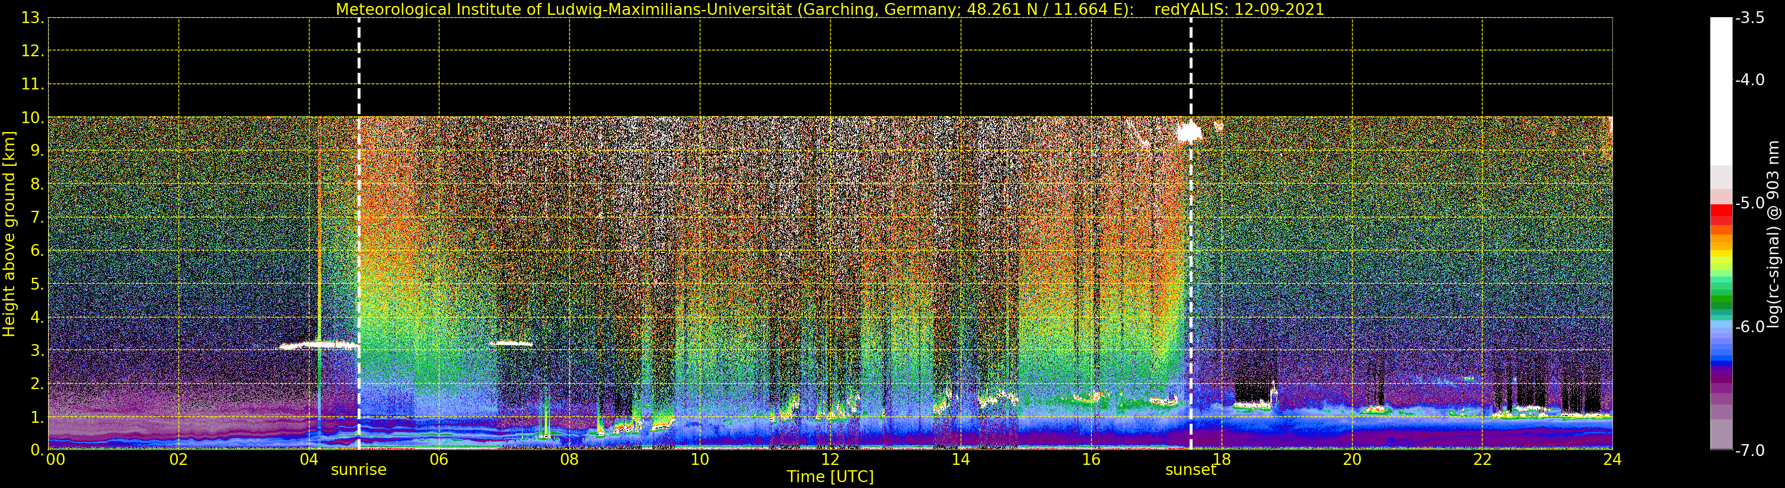The height and width of the screenshot is (488, 1785).
Task: Click the sunrise label below time axis
Action: (x=358, y=470)
